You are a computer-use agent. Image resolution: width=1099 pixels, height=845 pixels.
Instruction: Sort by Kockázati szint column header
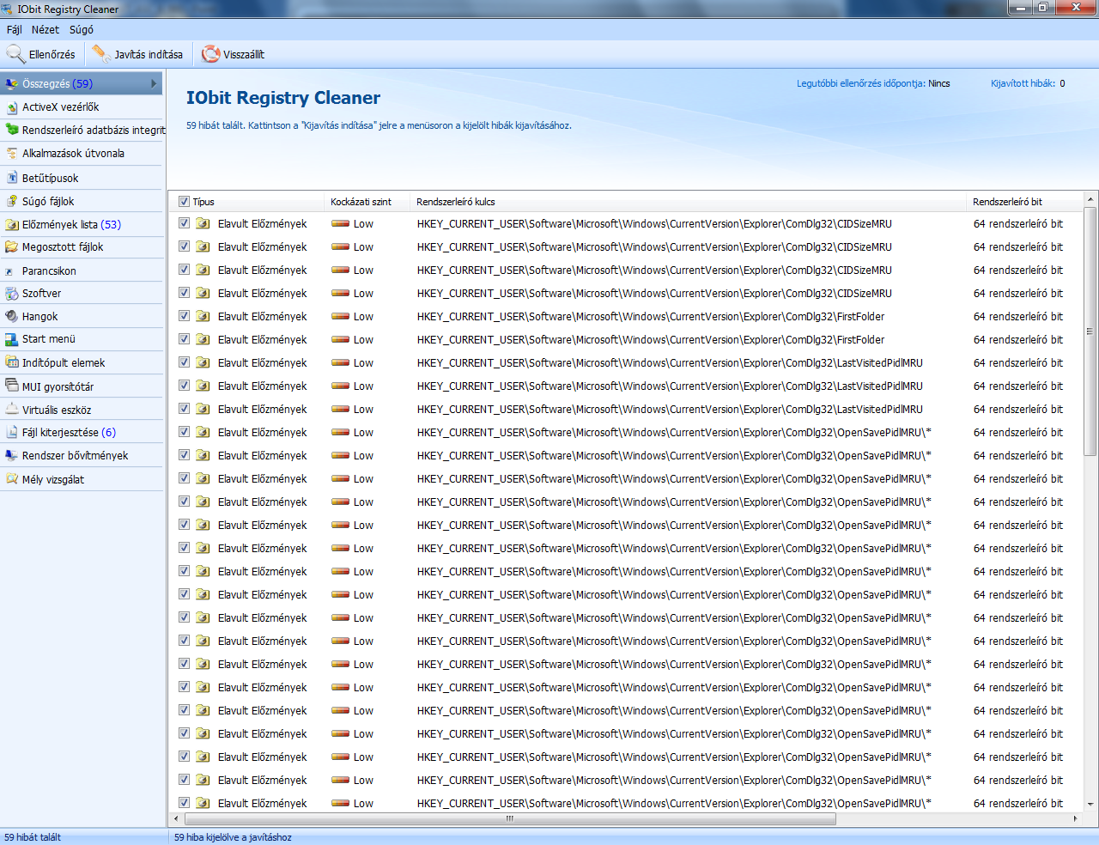(367, 202)
